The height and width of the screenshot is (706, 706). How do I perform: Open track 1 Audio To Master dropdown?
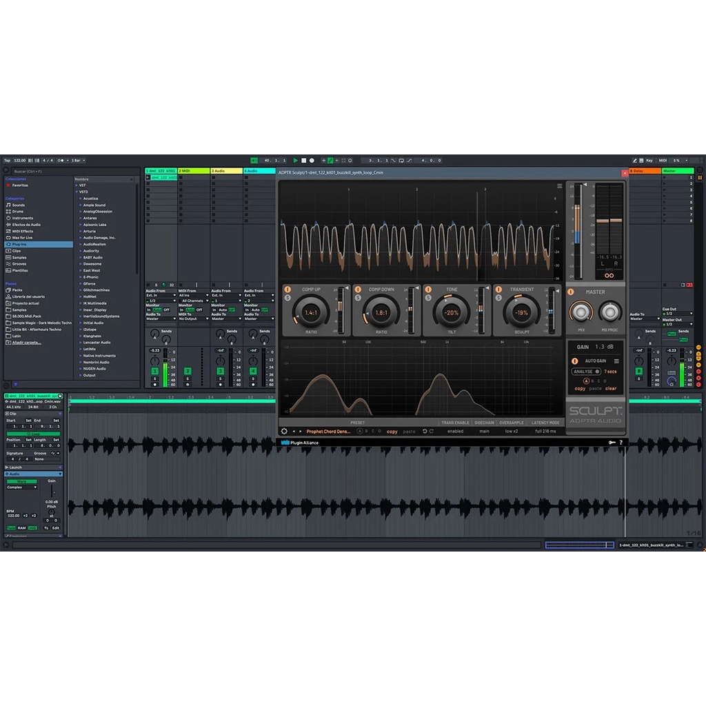coord(161,319)
